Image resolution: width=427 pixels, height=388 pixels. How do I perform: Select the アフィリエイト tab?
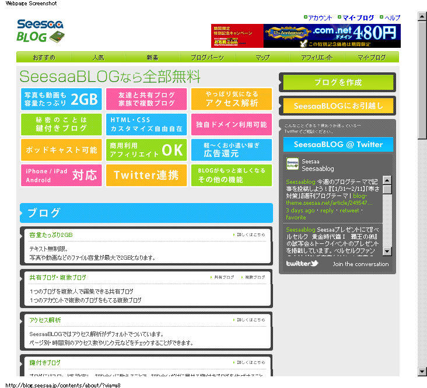pyautogui.click(x=317, y=58)
